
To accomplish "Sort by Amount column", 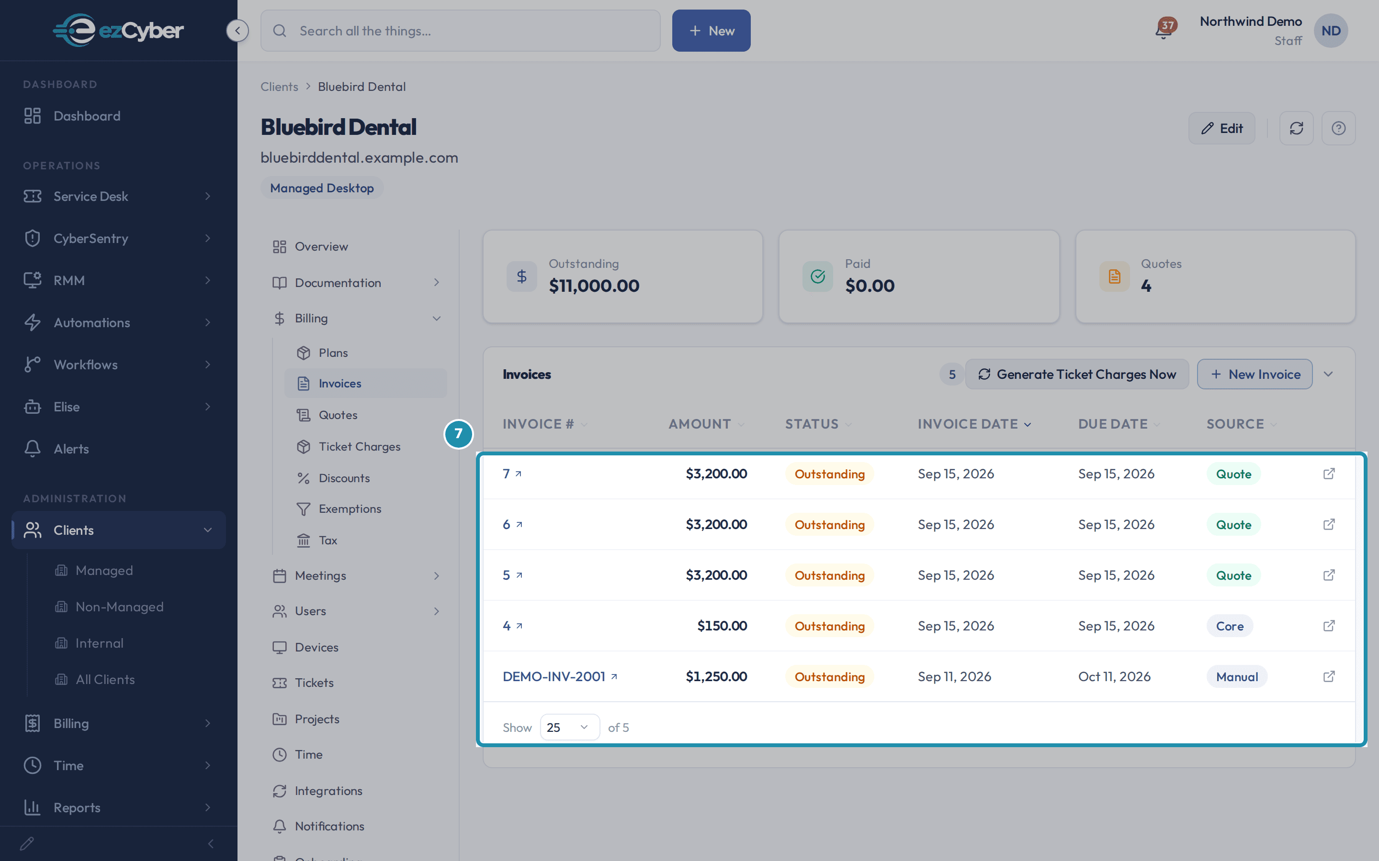I will click(707, 424).
